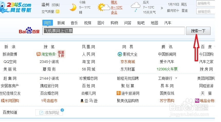Click tomorrow's sunny-cloudy weather icon
This screenshot has width=221, height=122.
pyautogui.click(x=104, y=7)
